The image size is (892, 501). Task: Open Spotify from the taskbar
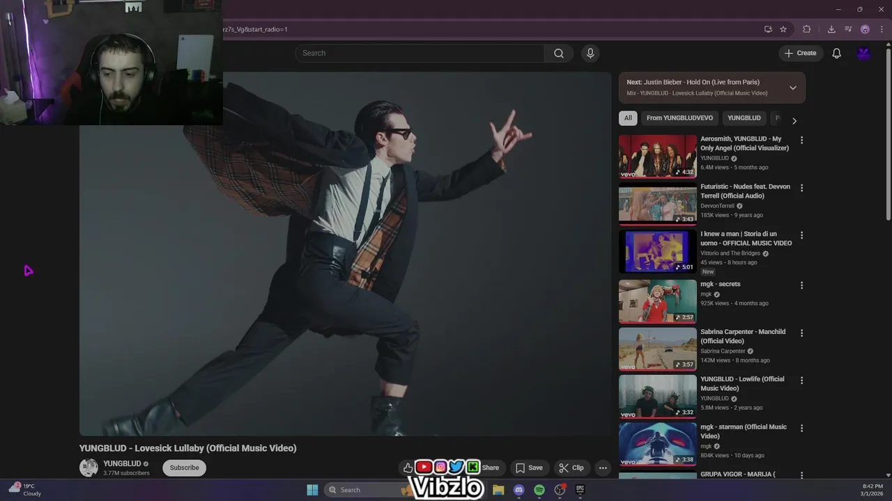(x=539, y=490)
